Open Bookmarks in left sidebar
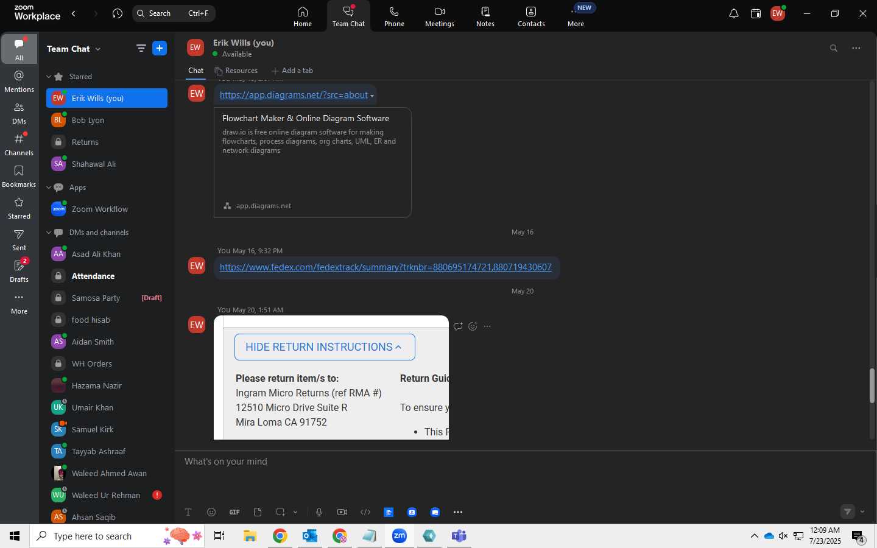The image size is (877, 548). 19,177
